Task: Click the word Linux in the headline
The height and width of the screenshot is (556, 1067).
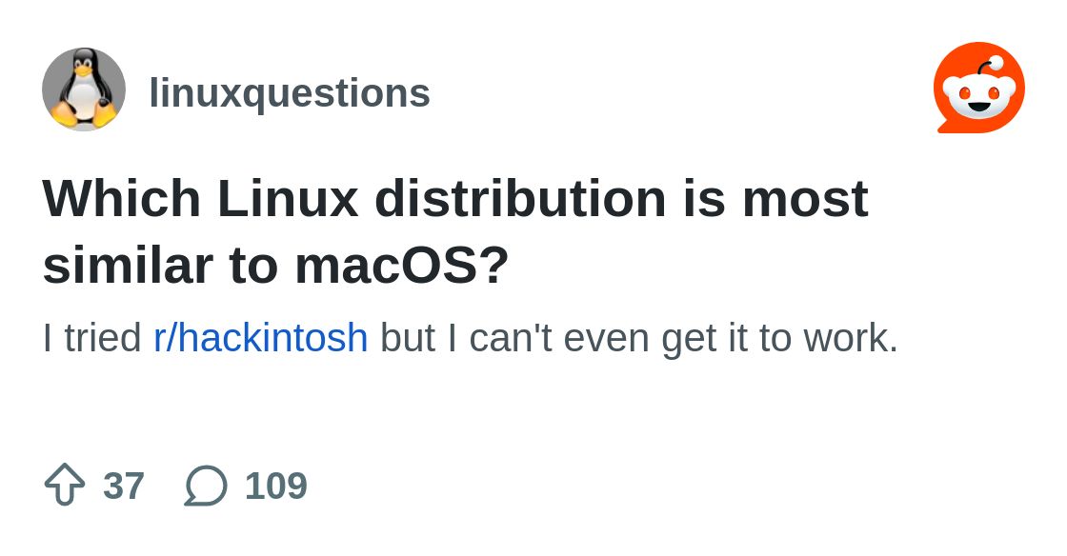Action: coord(288,198)
